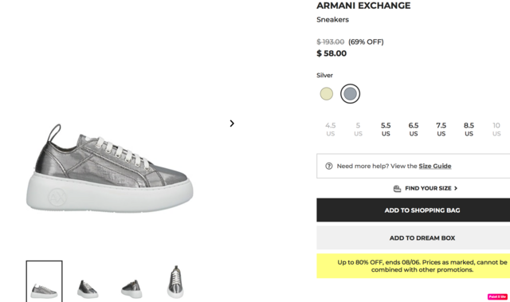Image resolution: width=510 pixels, height=302 pixels.
Task: View the fourth top-view shoe thumbnail
Action: [175, 282]
